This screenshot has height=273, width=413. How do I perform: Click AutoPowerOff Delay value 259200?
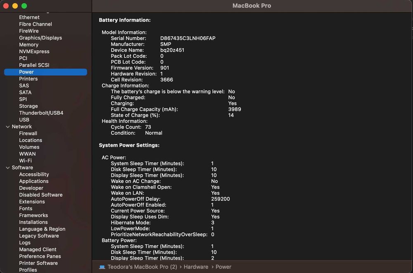221,199
